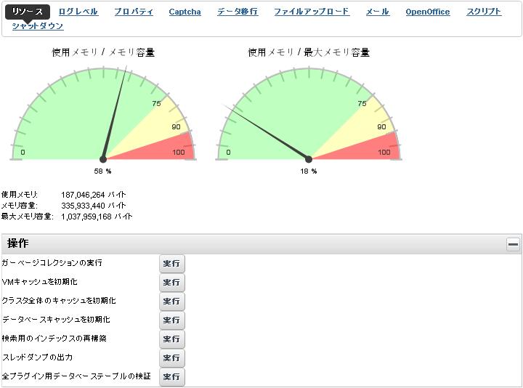Execute クラスタ全体のキャッシュを初期化
The width and height of the screenshot is (523, 388).
point(171,301)
